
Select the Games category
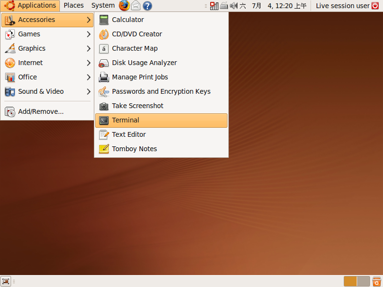[47, 34]
